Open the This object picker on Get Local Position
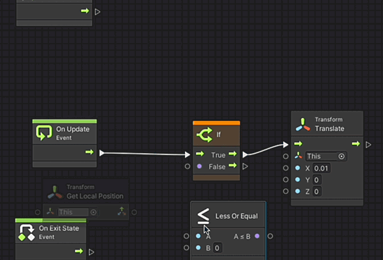This screenshot has width=383, height=260. click(x=93, y=212)
